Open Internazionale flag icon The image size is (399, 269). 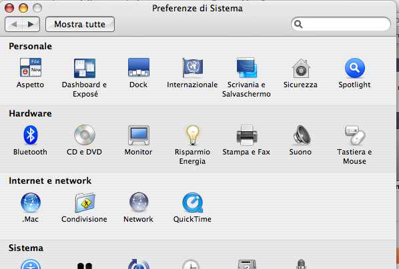click(192, 67)
